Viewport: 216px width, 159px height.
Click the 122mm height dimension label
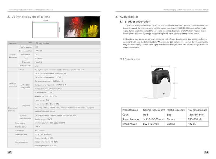click(x=175, y=83)
